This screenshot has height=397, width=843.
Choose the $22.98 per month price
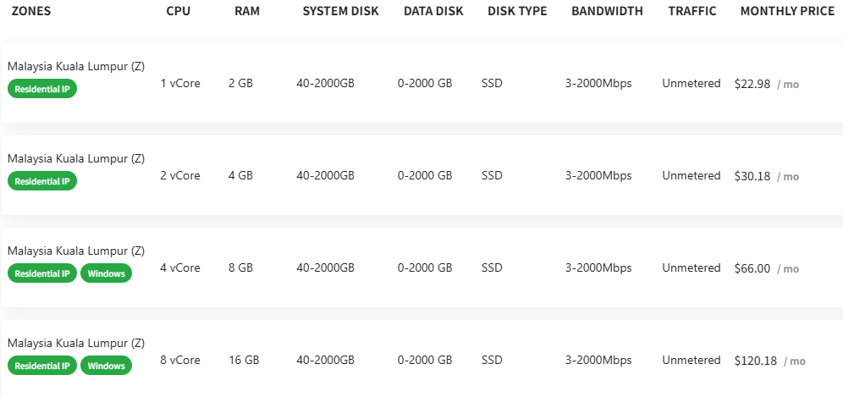pos(752,84)
